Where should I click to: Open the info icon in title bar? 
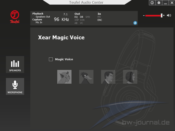[x=152, y=3]
